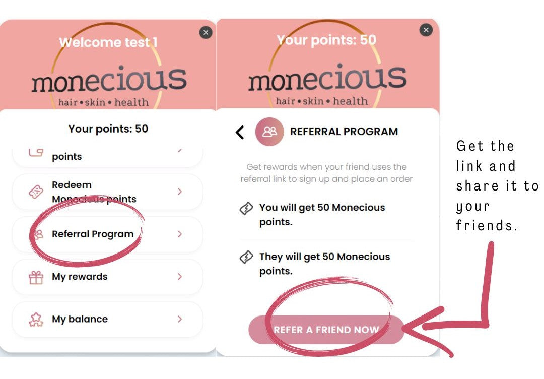Screen dimensions: 544x379
Task: Click the people icon in Referral Program row
Action: click(x=36, y=234)
